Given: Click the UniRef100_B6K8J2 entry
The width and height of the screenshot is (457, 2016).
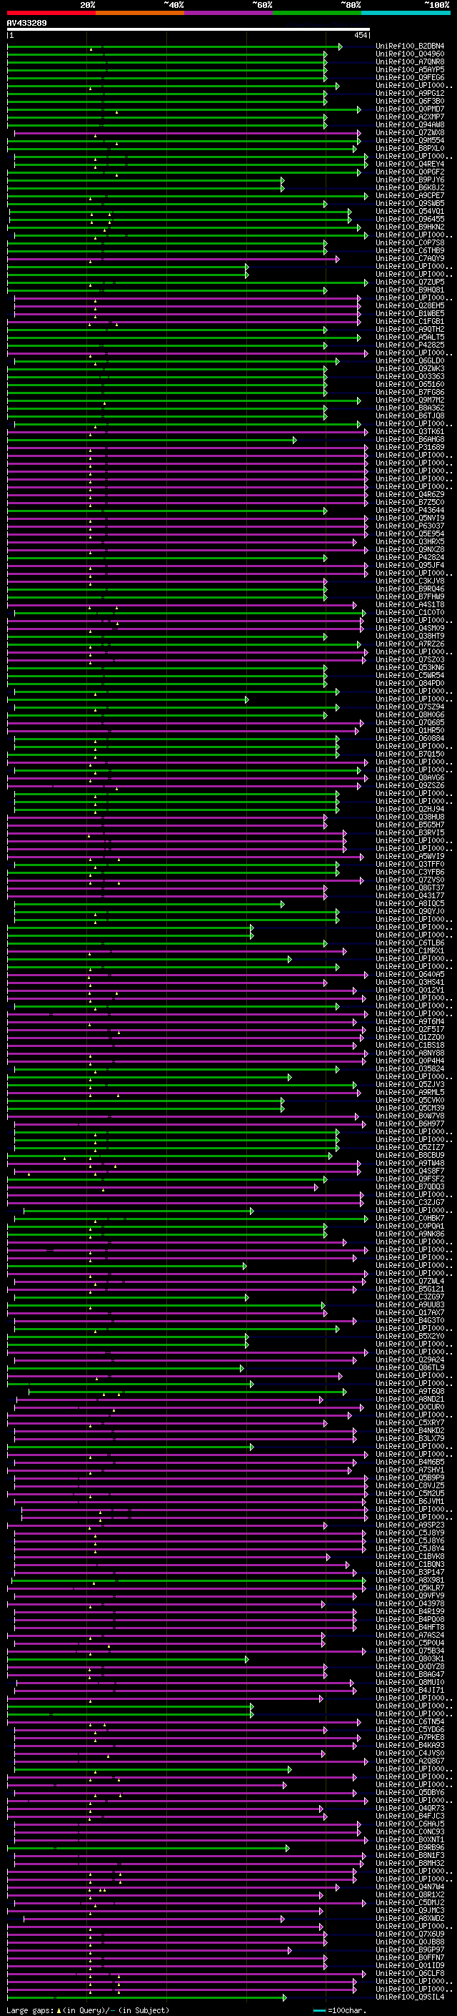Looking at the screenshot, I should click(x=410, y=188).
